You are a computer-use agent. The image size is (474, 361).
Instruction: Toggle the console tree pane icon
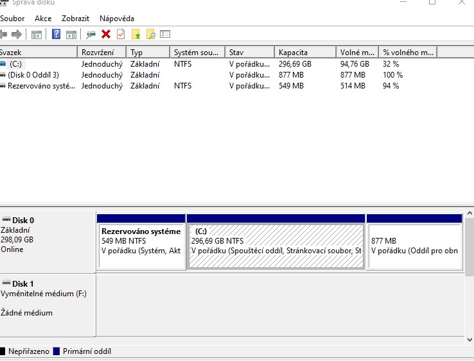[36, 35]
